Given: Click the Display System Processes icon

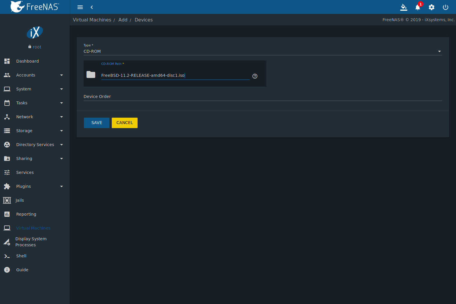Looking at the screenshot, I should 7,242.
